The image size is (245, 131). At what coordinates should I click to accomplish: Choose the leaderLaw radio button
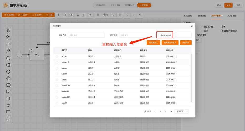tap(57, 86)
